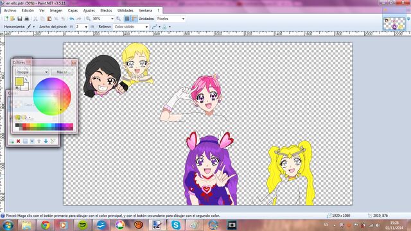Click the Undo arrow icon

(x=71, y=19)
